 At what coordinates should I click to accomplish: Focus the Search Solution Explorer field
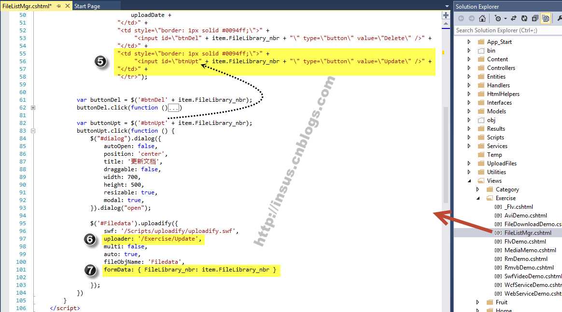tap(508, 30)
